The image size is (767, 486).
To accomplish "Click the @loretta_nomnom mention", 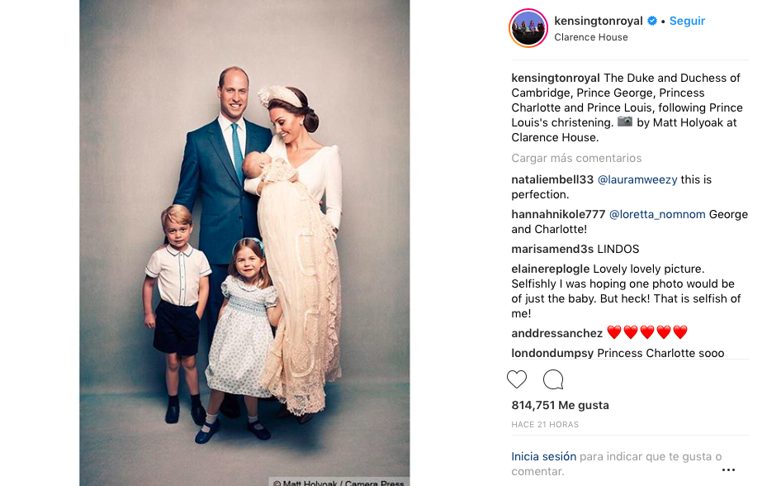I will pos(657,214).
